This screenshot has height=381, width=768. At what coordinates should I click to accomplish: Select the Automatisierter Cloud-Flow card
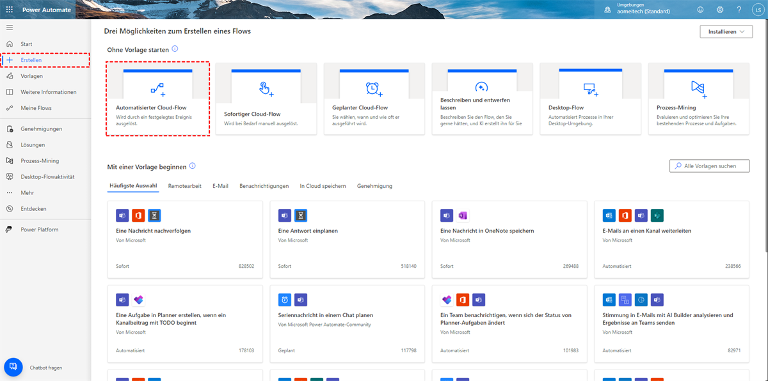157,98
